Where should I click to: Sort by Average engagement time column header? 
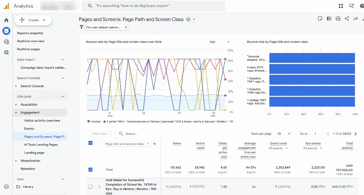247,150
